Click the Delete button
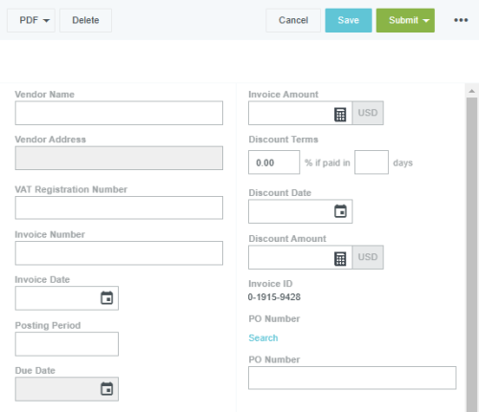The width and height of the screenshot is (479, 412). [85, 20]
